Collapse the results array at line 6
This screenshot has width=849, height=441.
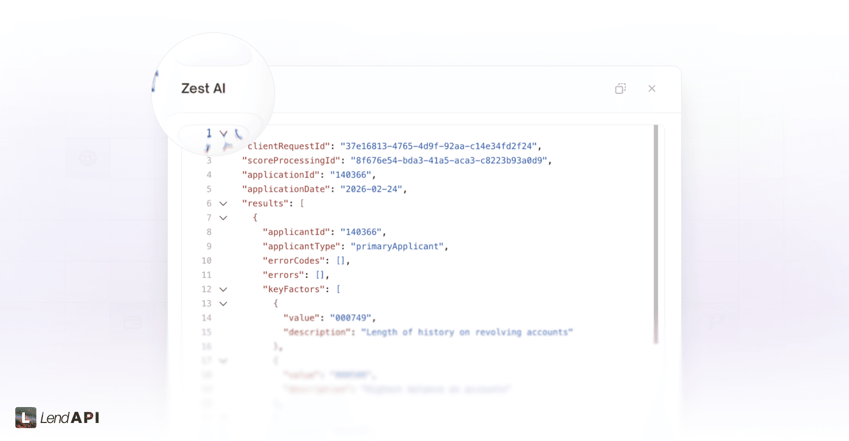pyautogui.click(x=223, y=203)
